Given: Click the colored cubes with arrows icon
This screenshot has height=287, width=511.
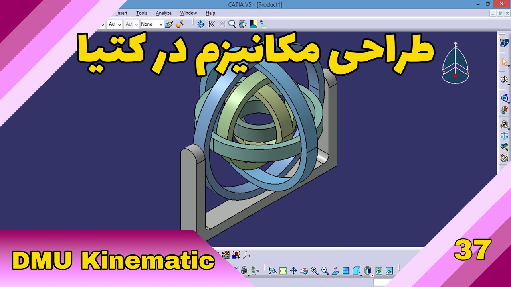Looking at the screenshot, I should click(x=236, y=254).
